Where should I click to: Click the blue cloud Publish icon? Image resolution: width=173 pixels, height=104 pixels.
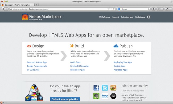coord(116,46)
